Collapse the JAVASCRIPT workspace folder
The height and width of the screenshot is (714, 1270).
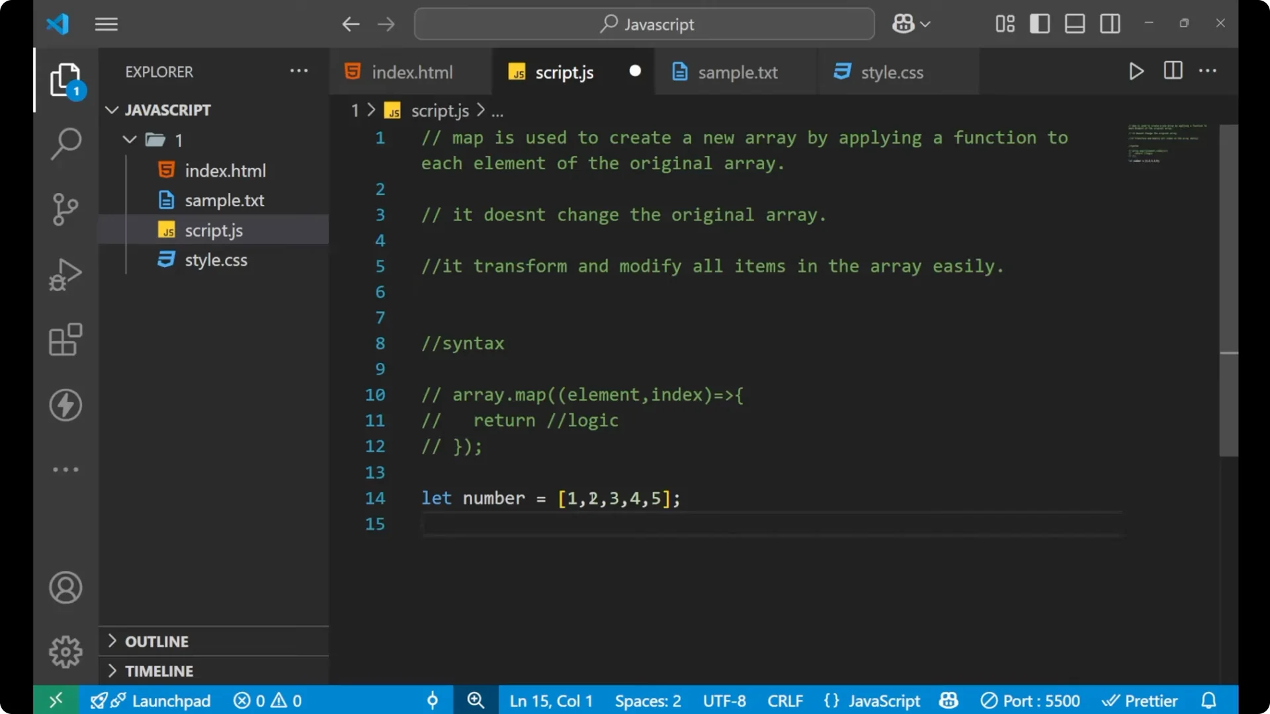pyautogui.click(x=111, y=110)
